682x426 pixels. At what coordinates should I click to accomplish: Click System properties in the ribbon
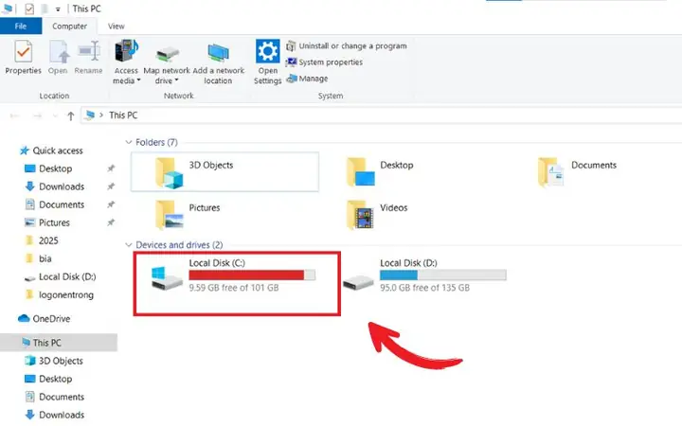click(x=324, y=62)
